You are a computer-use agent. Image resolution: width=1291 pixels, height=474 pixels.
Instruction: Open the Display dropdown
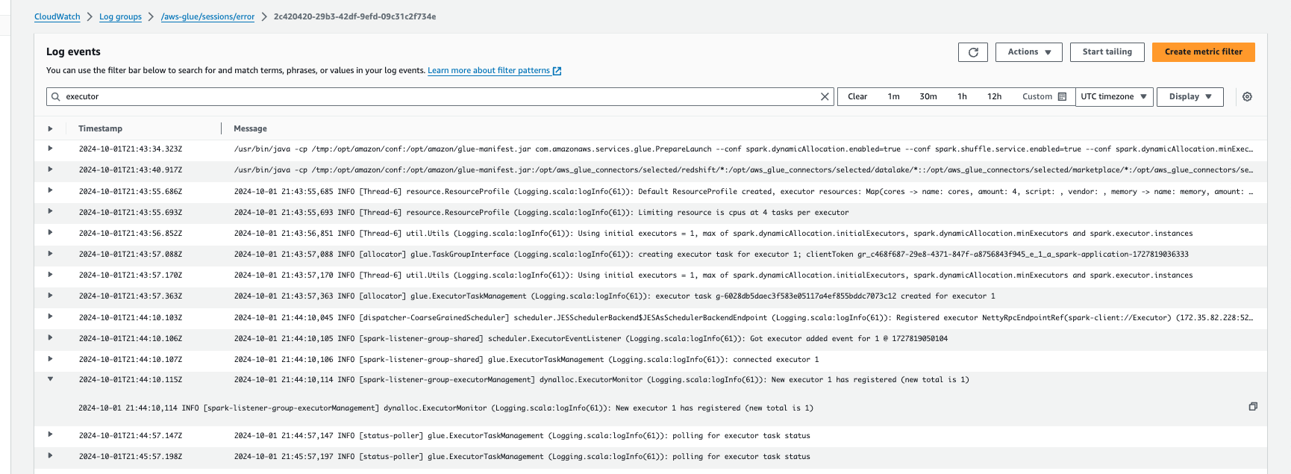(x=1190, y=97)
